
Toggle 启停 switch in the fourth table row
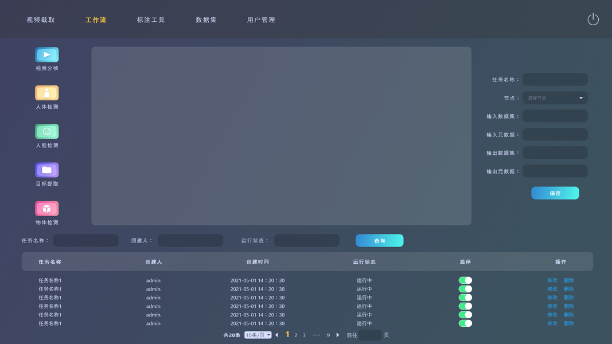465,306
